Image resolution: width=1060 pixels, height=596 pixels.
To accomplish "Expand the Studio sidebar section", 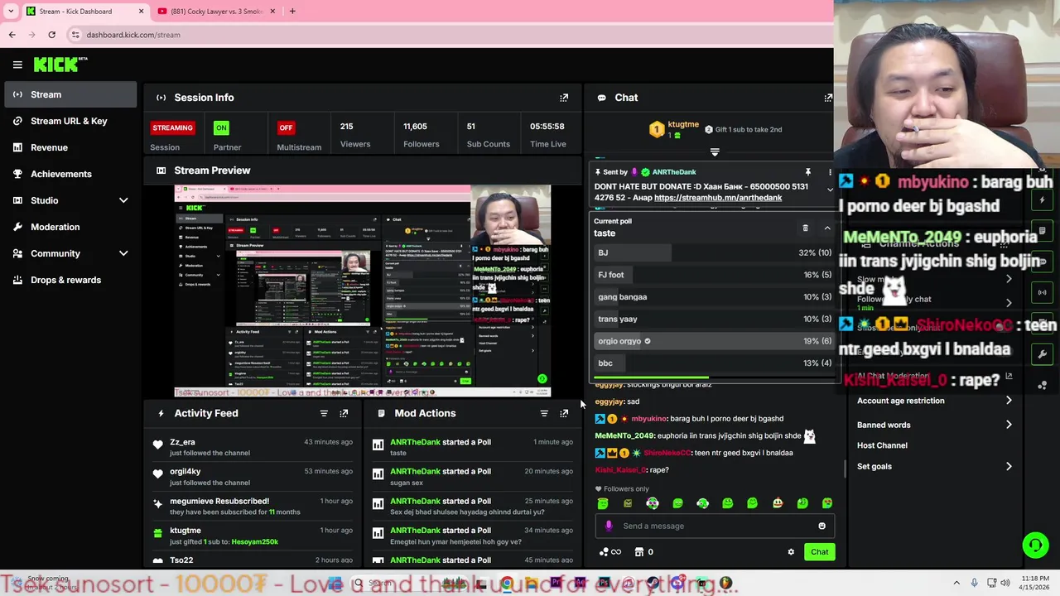I will (123, 200).
